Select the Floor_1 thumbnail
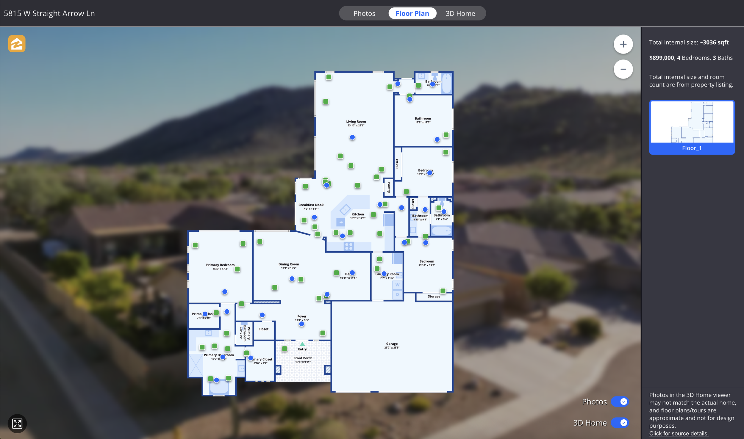Screen dimensions: 744x439 pyautogui.click(x=692, y=127)
